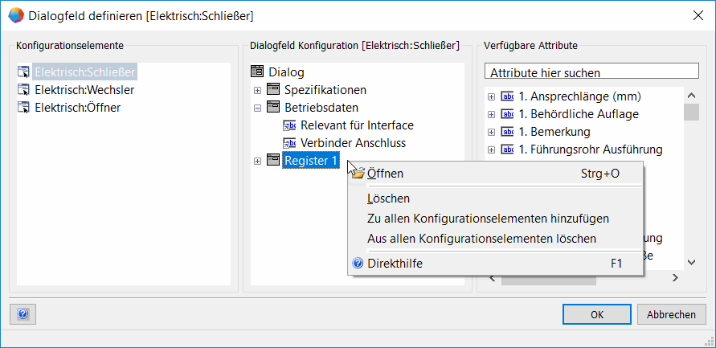Click the Dialog root node icon

coord(257,72)
